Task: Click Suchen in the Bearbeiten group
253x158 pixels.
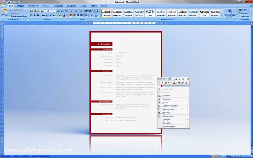Action: [243, 10]
